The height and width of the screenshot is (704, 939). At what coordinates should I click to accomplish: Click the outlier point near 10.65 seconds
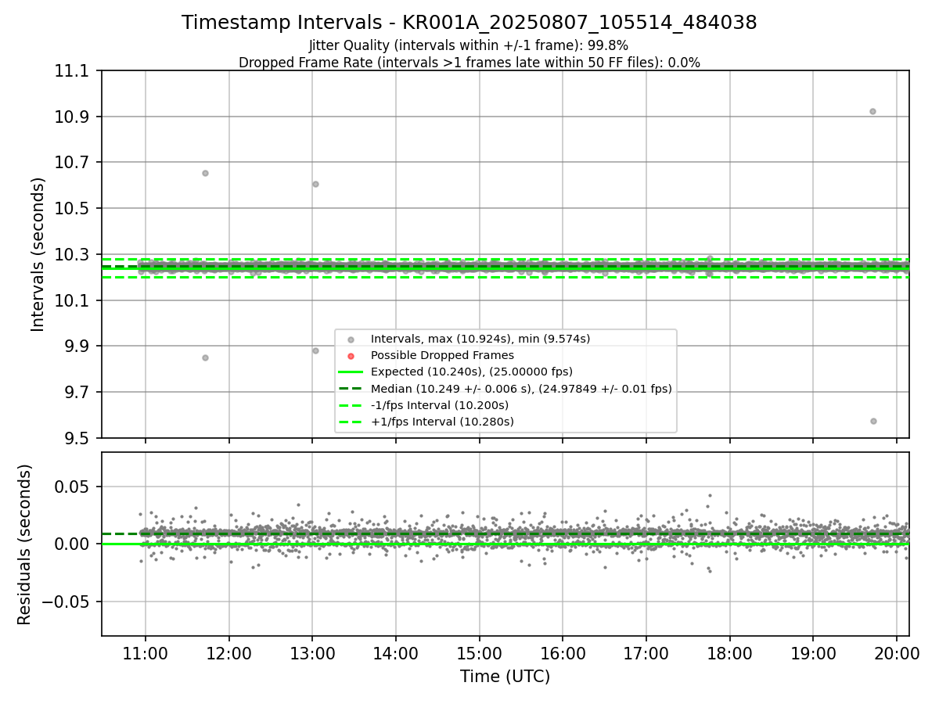(x=205, y=173)
